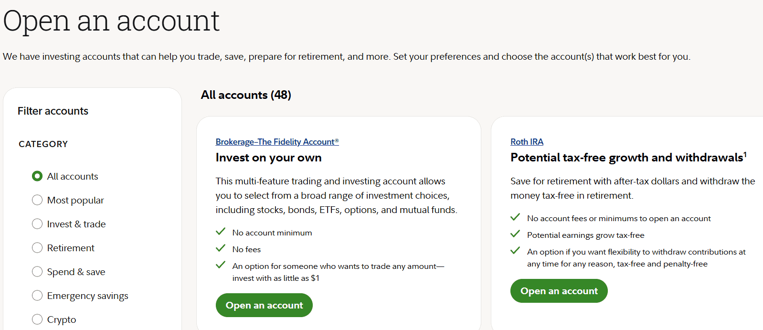Click the checkmark next to "invest with as little as $1"
763x330 pixels.
(x=221, y=265)
